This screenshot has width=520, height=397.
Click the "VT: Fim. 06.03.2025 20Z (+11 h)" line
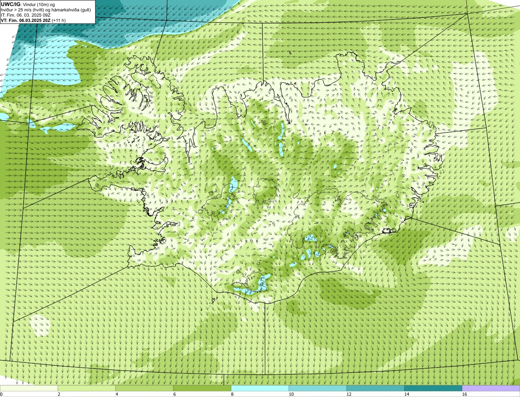[x=34, y=20]
